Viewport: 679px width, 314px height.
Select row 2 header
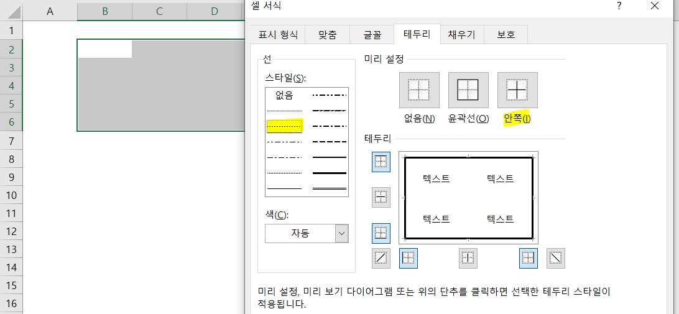pos(11,49)
